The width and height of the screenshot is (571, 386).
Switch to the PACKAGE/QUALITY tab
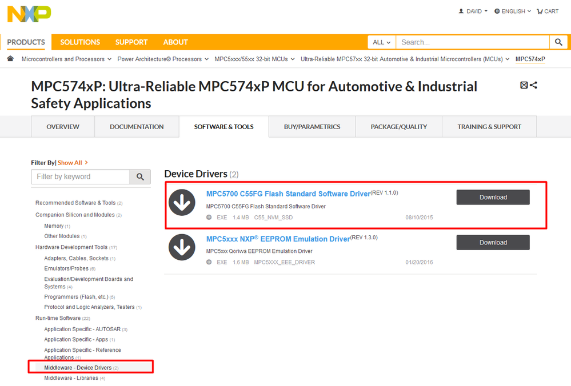tap(399, 127)
